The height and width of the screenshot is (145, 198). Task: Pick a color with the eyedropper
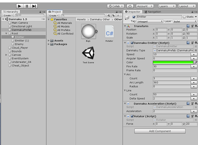coord(196,62)
